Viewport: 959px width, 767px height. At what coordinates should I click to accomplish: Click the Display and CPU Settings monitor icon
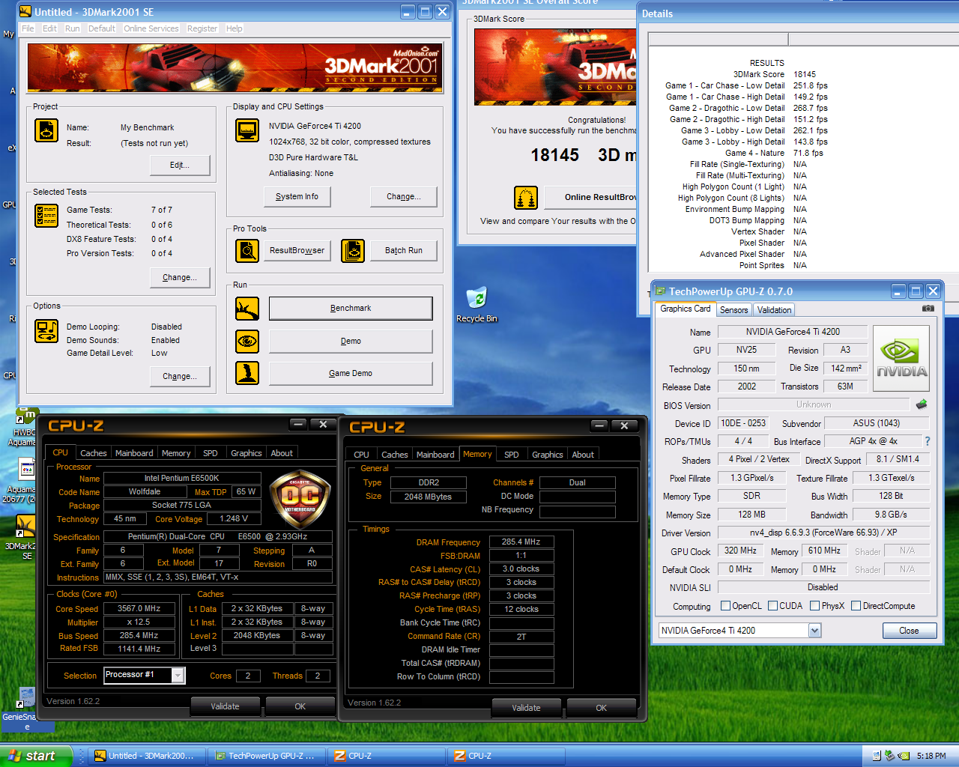tap(247, 130)
